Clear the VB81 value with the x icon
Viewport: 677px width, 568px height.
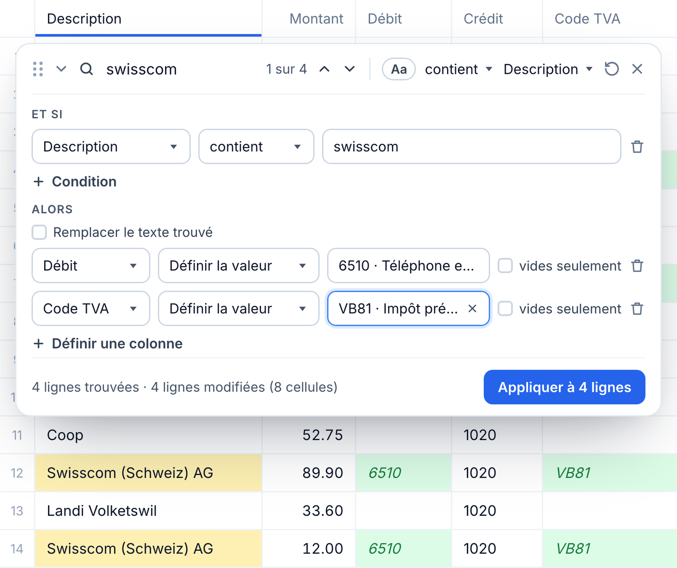[x=472, y=309]
